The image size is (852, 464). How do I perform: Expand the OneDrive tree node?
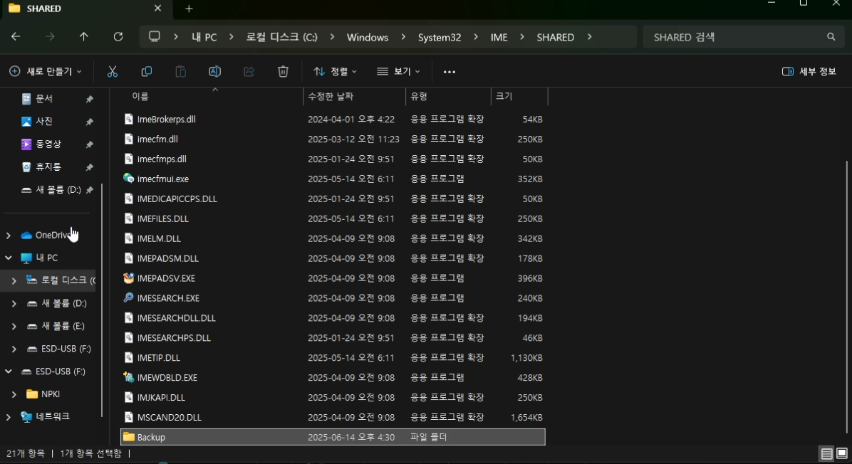pos(8,236)
